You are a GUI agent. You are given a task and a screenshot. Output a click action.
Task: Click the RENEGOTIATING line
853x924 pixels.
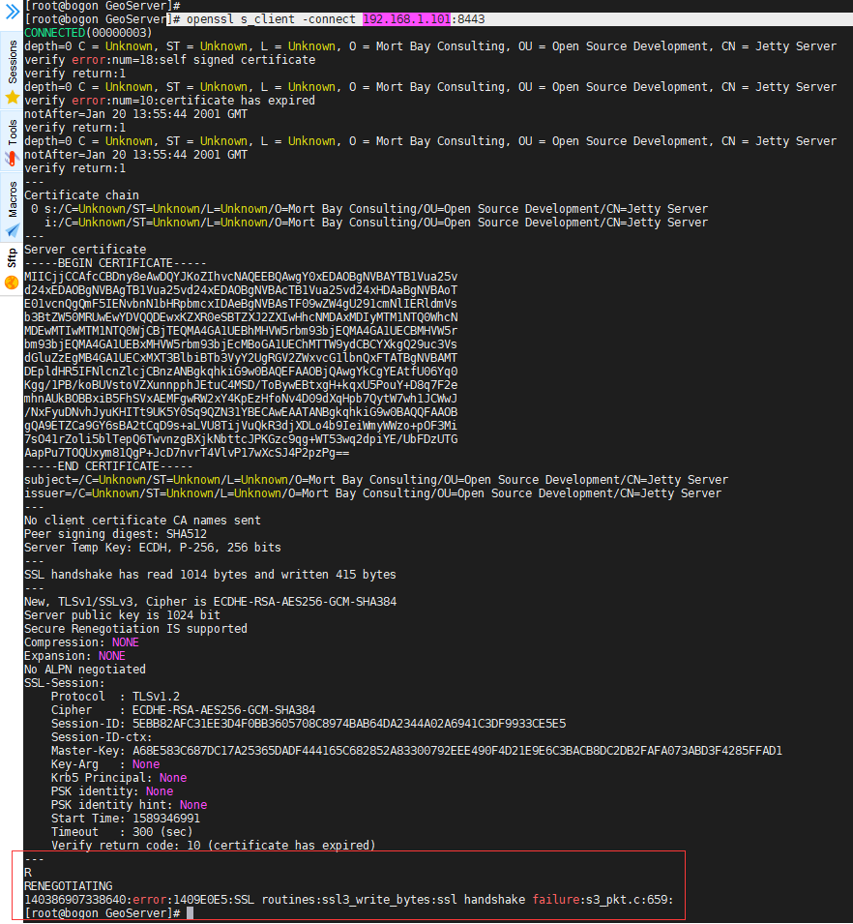pos(69,886)
